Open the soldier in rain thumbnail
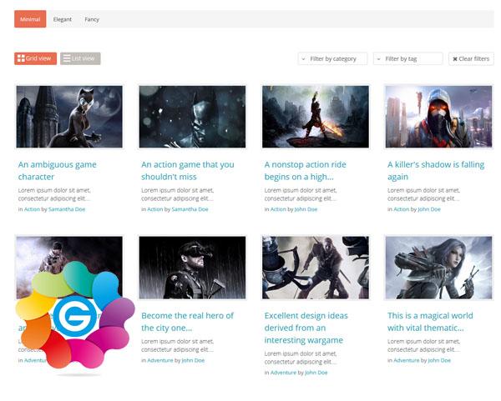Viewport: 501px width, 401px height. (192, 268)
